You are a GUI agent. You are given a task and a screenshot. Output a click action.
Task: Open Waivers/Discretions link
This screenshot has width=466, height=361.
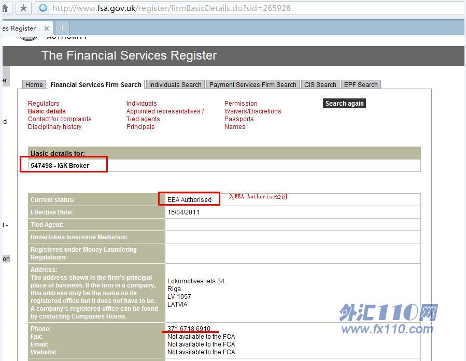[x=252, y=111]
